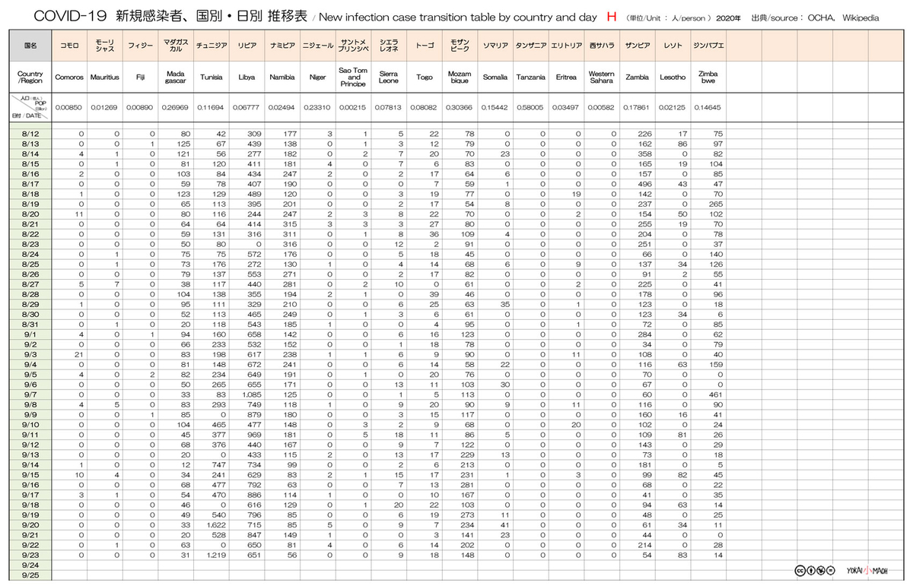
Task: Select the "Mada gascar" column header
Action: [x=176, y=78]
